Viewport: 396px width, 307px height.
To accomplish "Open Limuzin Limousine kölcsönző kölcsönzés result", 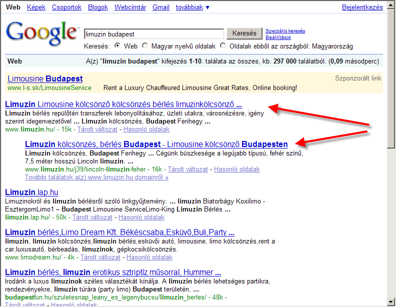I will pos(123,104).
